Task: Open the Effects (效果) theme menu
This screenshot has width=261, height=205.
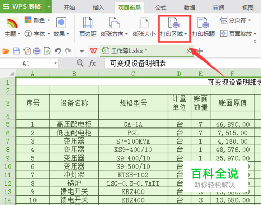Action: [x=61, y=27]
